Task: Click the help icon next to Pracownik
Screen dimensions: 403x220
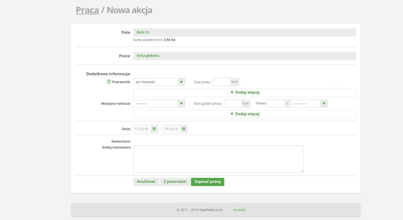Action: click(109, 82)
